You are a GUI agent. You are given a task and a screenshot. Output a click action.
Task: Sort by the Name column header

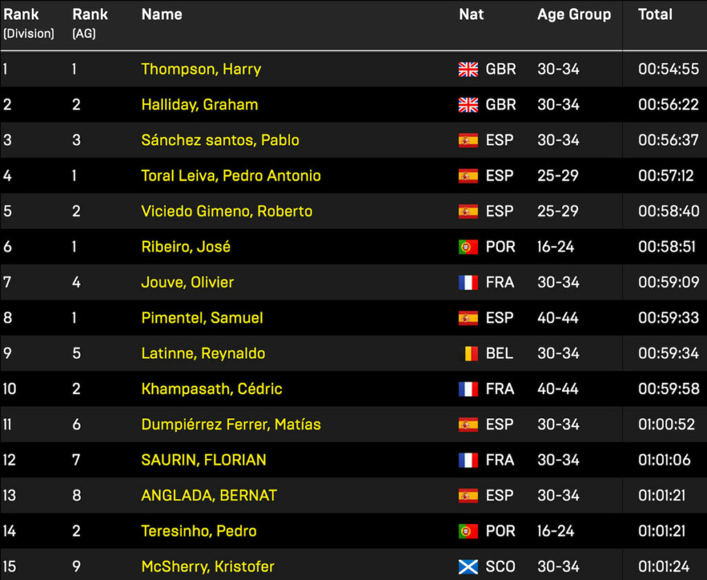tap(162, 15)
